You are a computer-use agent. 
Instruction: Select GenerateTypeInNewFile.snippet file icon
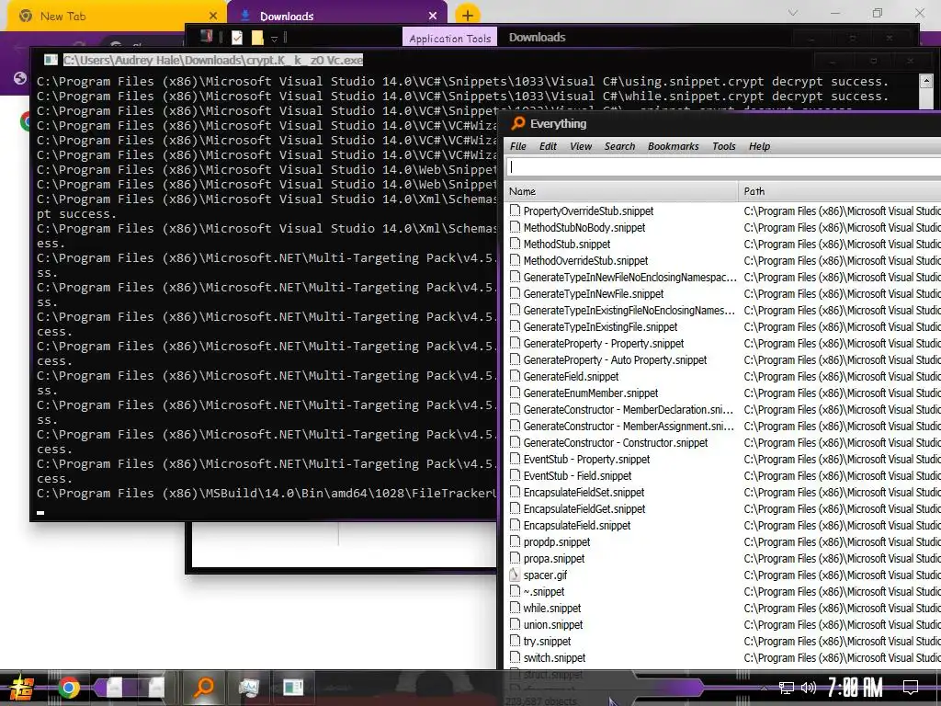coord(515,293)
